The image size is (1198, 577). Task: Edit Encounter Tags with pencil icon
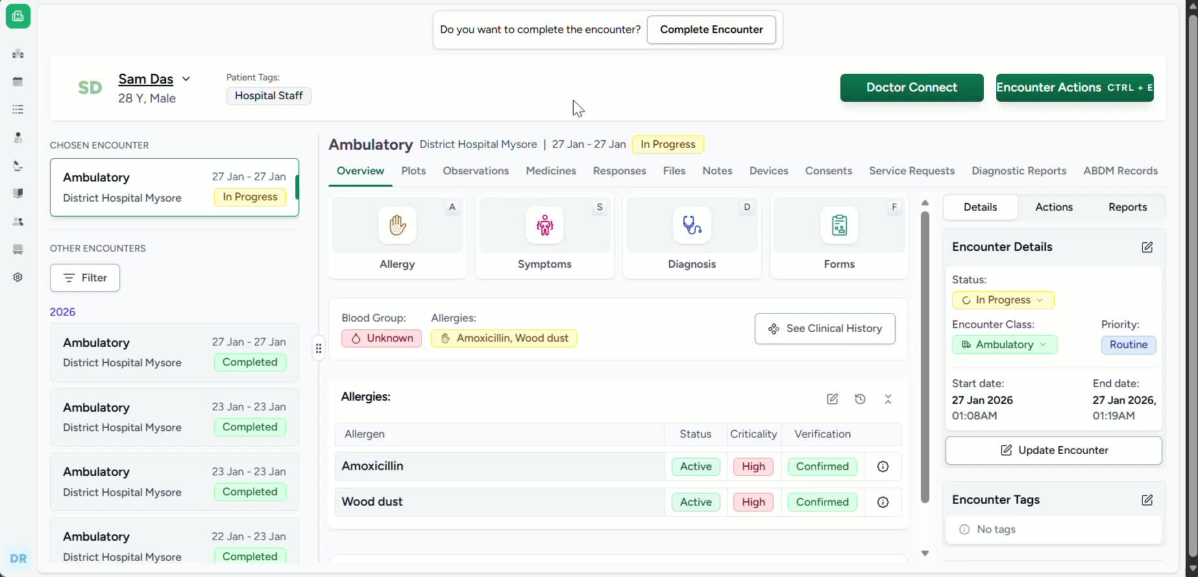click(x=1147, y=500)
